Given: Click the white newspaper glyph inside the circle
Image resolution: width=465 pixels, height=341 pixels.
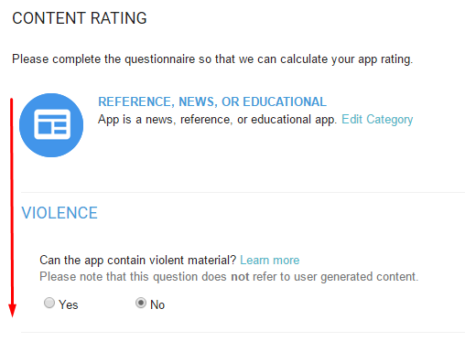Looking at the screenshot, I should (52, 124).
